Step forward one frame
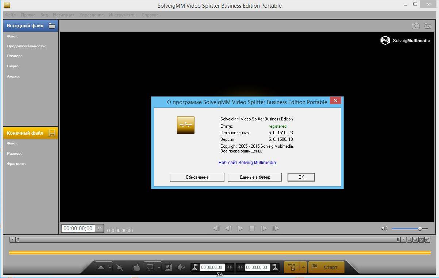Screen dimensions: 439x278 (263, 229)
